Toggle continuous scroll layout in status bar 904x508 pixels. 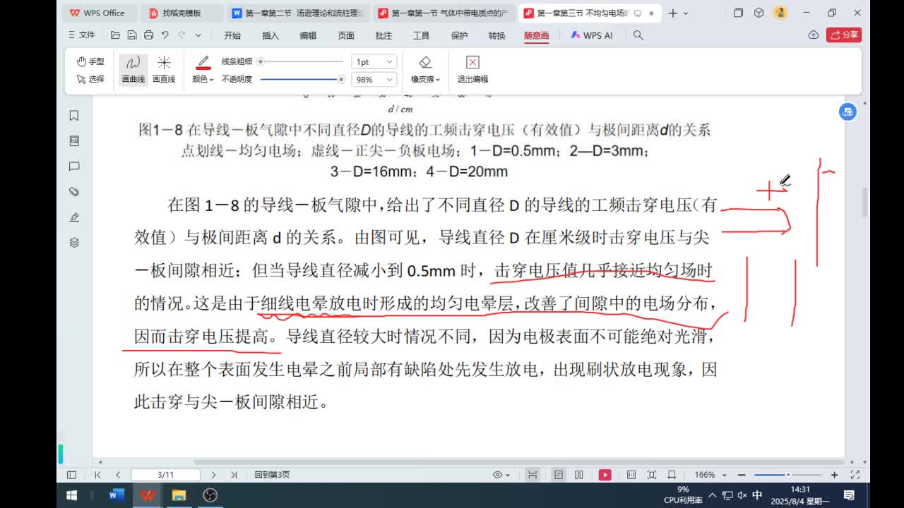[x=533, y=475]
